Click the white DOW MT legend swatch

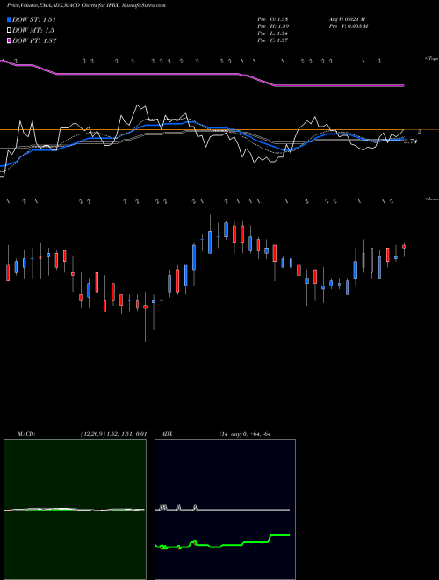click(x=10, y=31)
